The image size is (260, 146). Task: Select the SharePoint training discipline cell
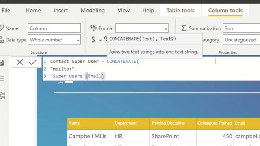tap(165, 136)
